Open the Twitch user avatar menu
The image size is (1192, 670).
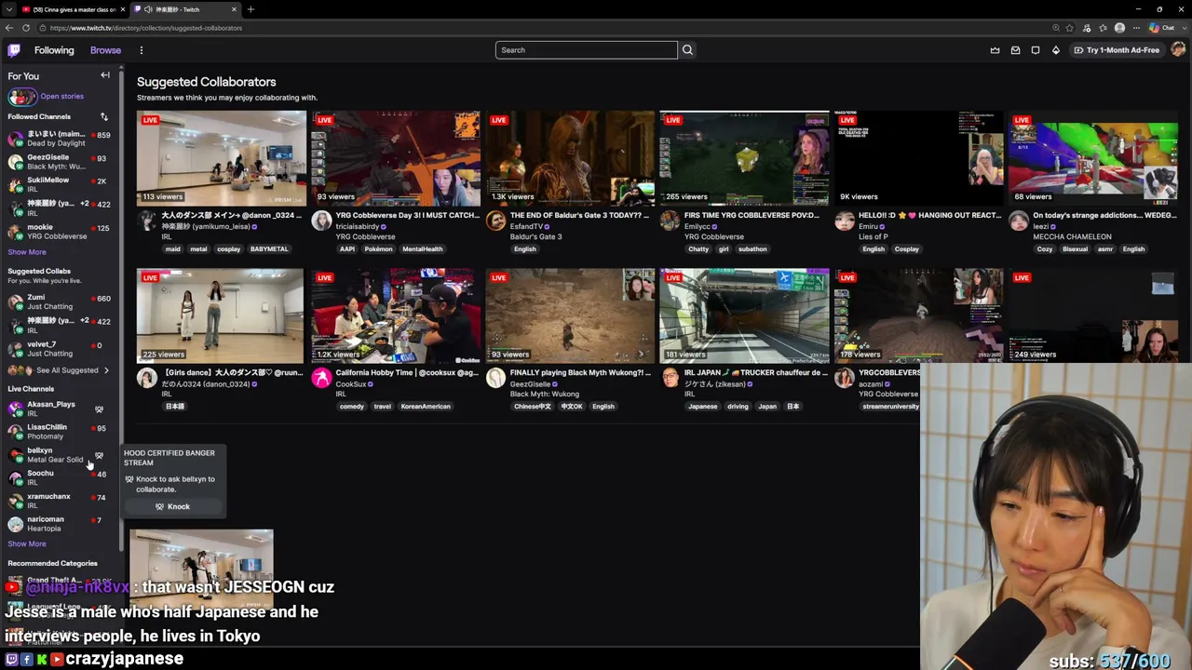click(x=1178, y=50)
